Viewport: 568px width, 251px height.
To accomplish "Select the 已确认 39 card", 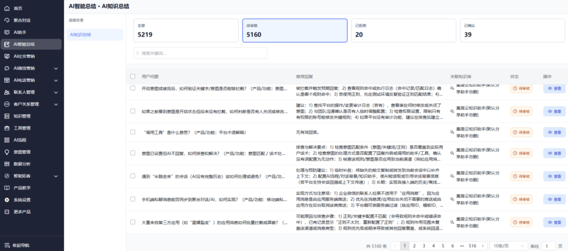I will coord(513,31).
